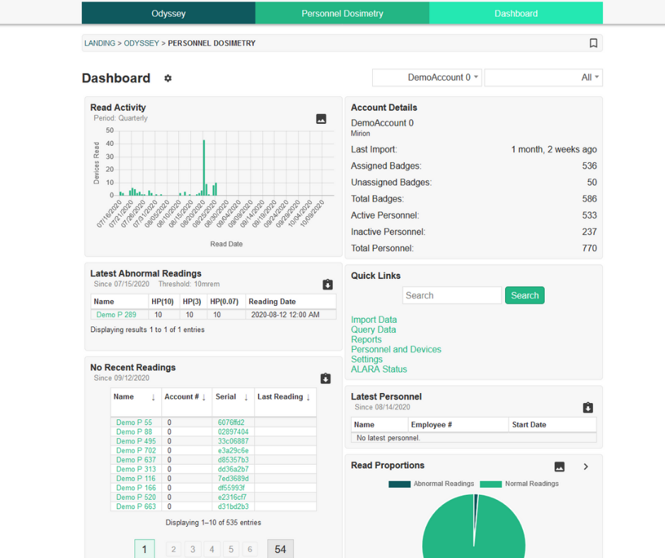This screenshot has width=665, height=558.
Task: Download No Recent Readings data
Action: click(x=325, y=378)
